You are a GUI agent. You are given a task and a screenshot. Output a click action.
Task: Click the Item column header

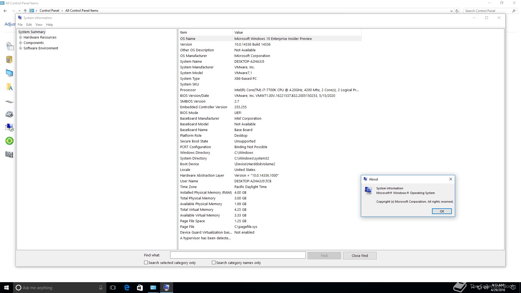[206, 32]
